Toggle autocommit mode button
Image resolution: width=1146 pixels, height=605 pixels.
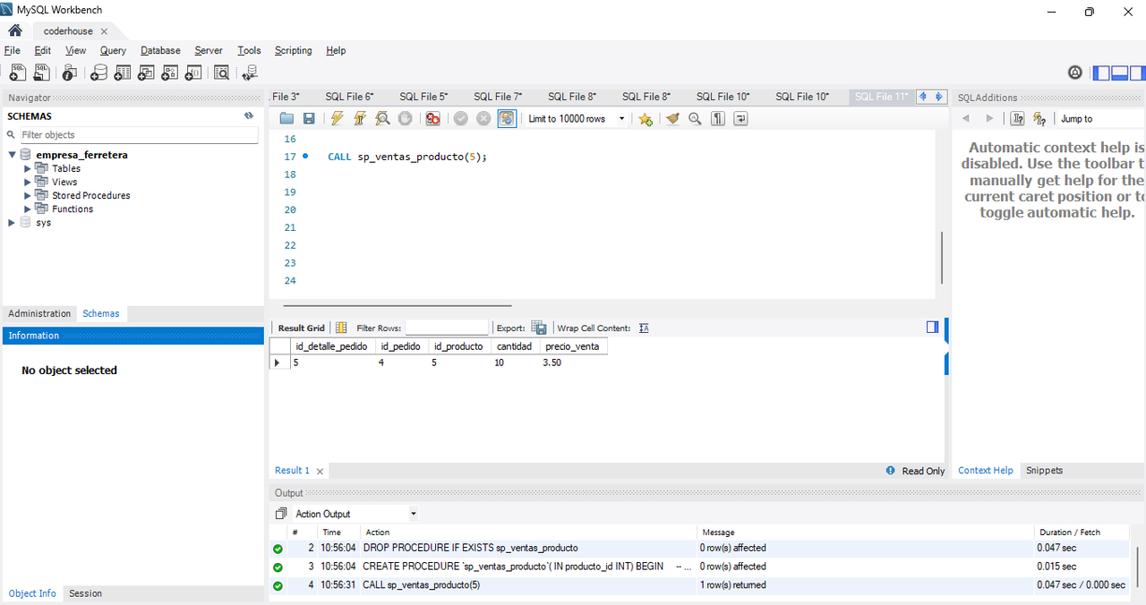(507, 118)
